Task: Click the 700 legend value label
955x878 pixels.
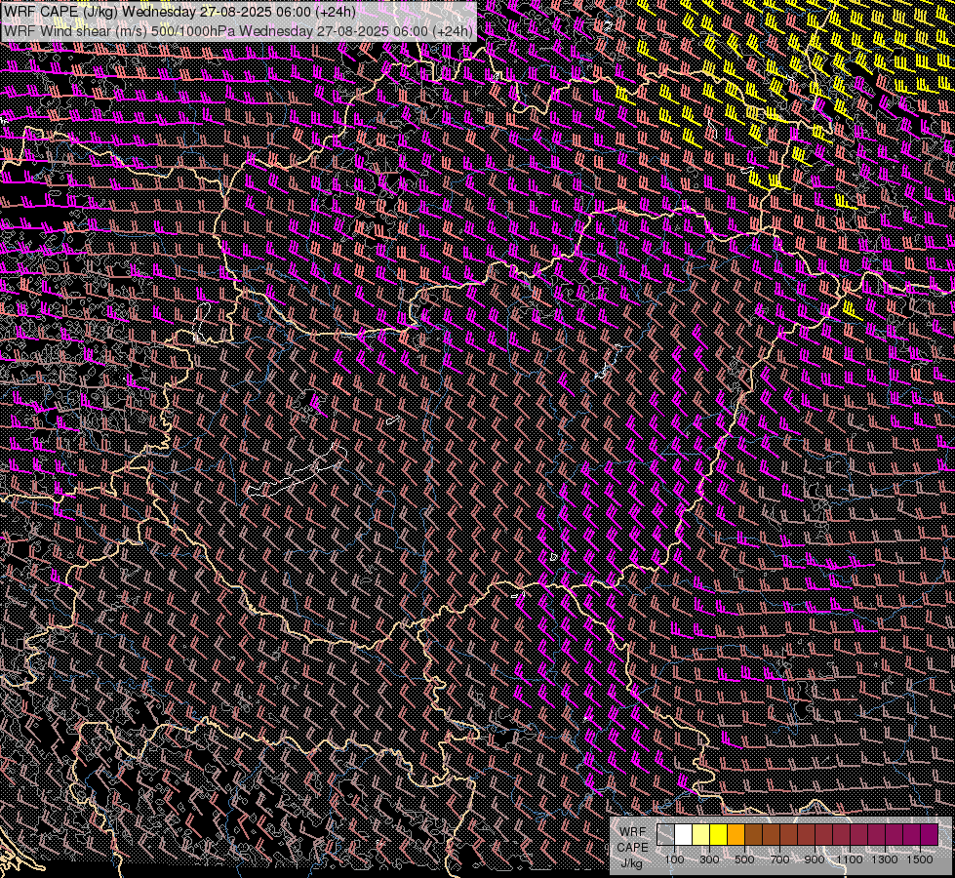Action: 779,859
